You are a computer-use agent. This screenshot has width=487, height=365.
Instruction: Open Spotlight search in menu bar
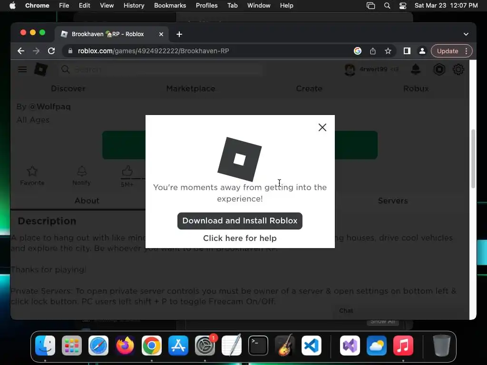click(x=387, y=5)
